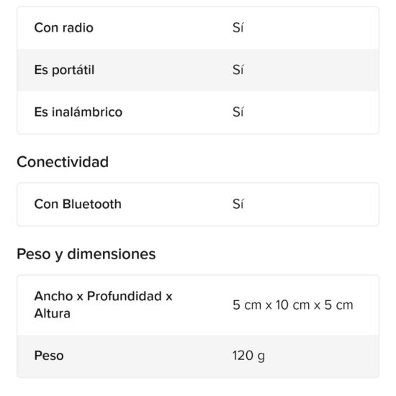The width and height of the screenshot is (396, 396).
Task: Click the word 'Profundidad' in dimensions label
Action: point(125,296)
